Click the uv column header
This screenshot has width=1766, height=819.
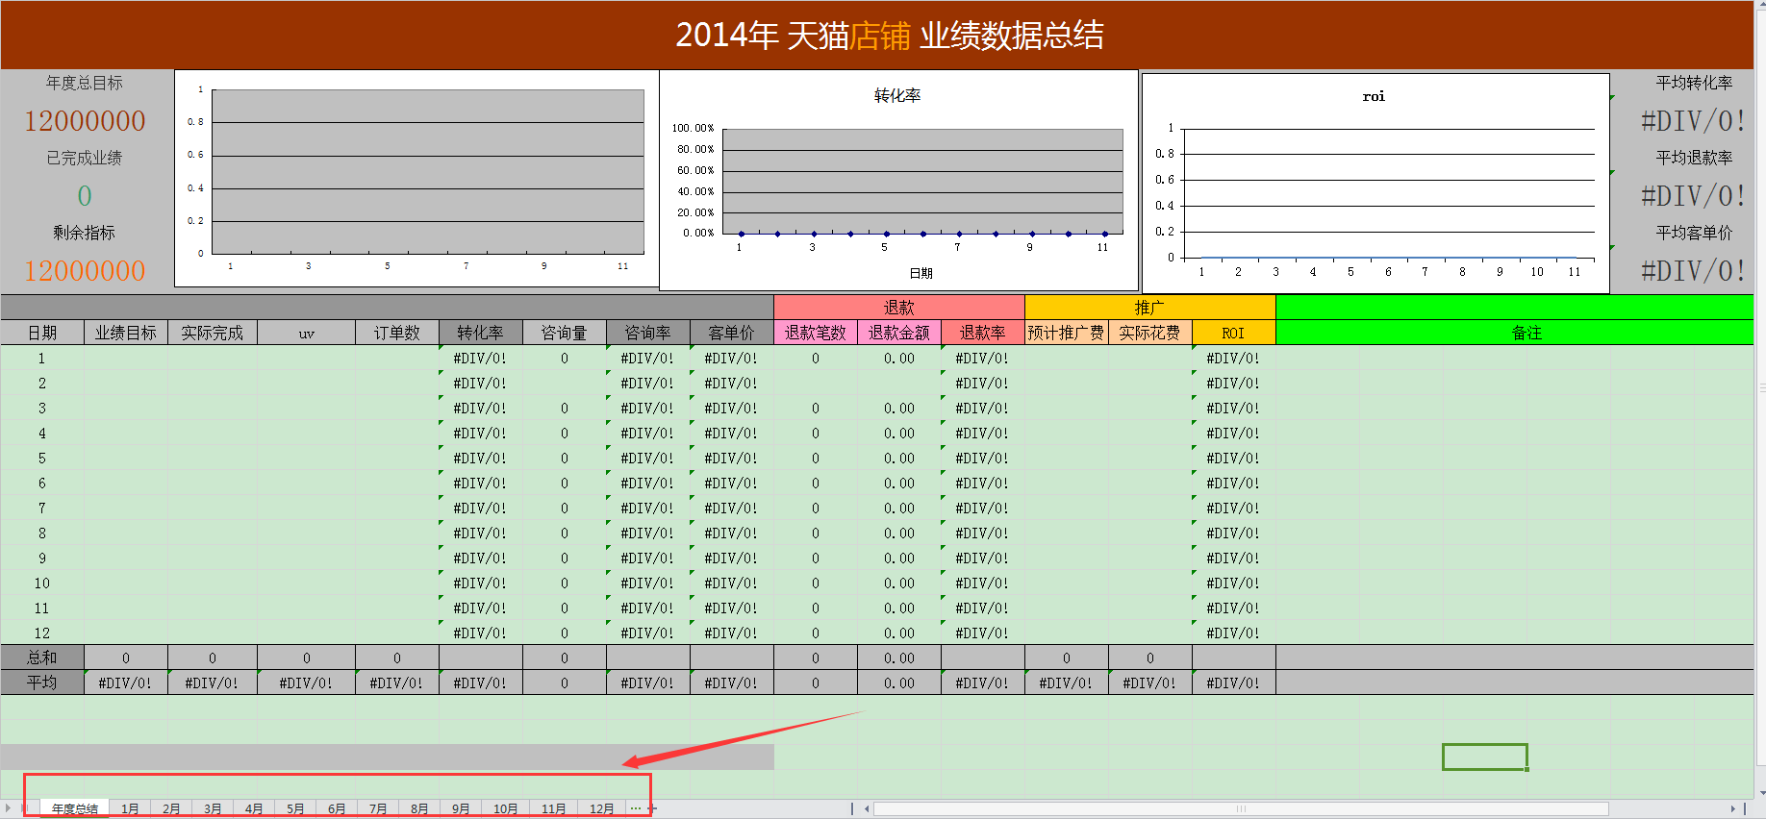click(307, 333)
